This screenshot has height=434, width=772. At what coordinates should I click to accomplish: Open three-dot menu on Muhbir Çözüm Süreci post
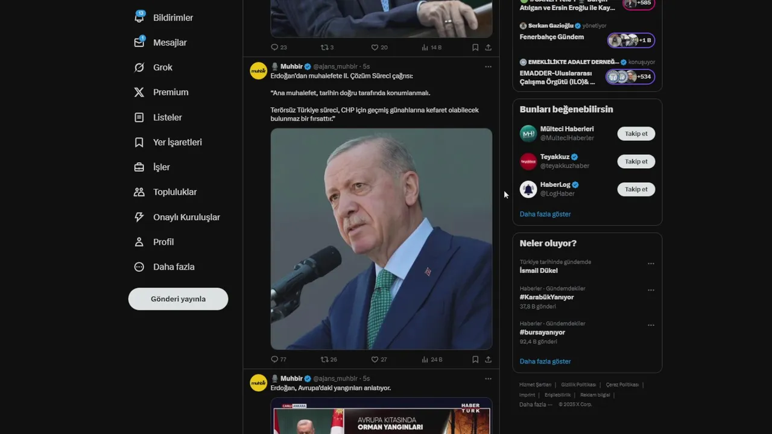488,66
